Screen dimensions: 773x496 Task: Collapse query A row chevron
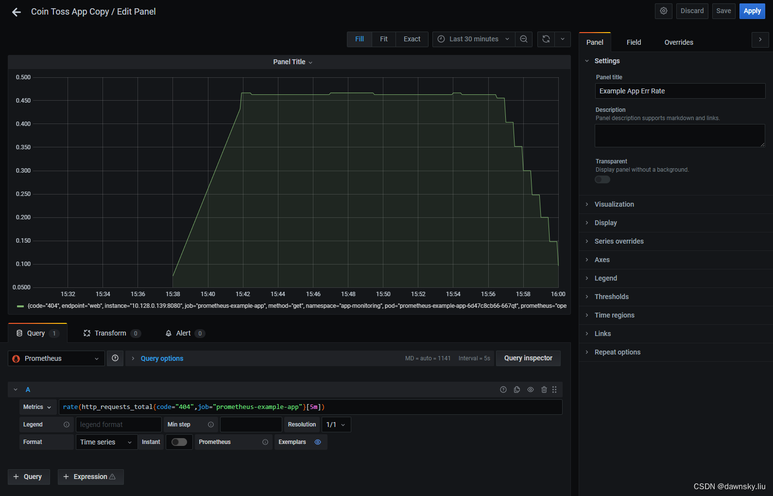[16, 390]
